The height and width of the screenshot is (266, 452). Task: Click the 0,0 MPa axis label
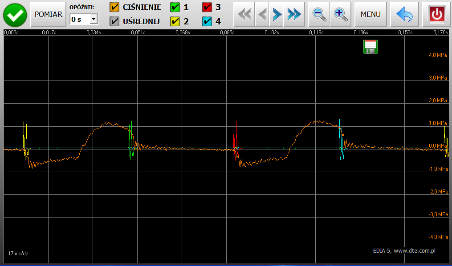[438, 146]
